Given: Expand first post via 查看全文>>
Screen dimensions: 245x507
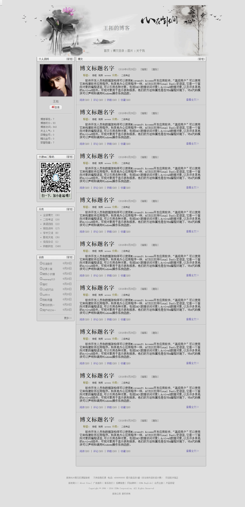Looking at the screenshot, I should point(192,100).
